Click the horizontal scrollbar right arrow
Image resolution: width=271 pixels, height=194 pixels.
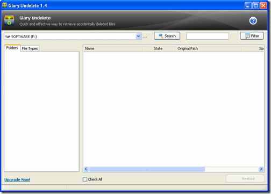point(261,169)
